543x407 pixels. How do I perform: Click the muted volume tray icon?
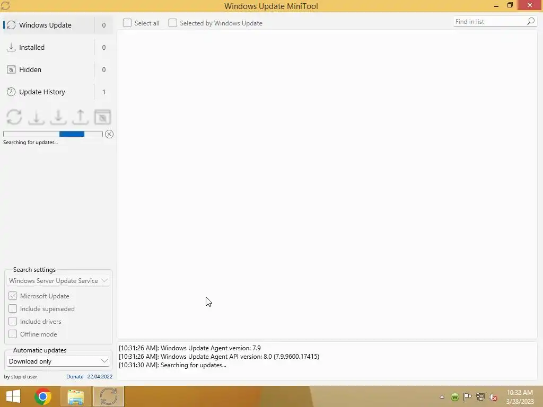pyautogui.click(x=493, y=397)
